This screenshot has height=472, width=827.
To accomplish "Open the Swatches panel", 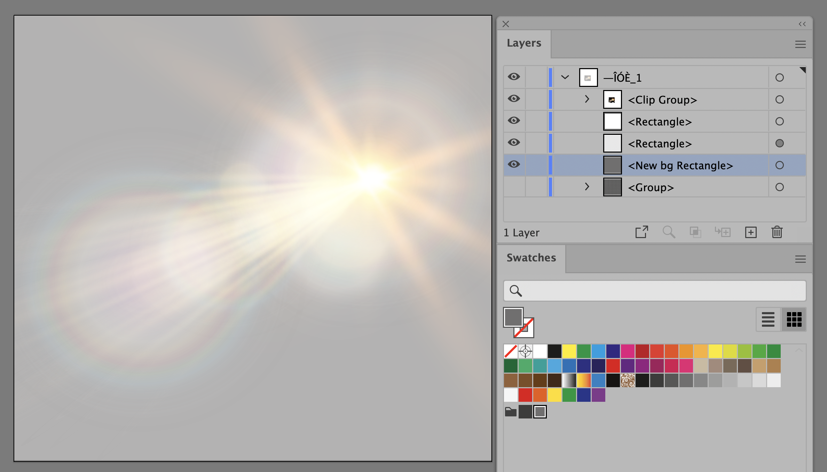I will (x=530, y=257).
